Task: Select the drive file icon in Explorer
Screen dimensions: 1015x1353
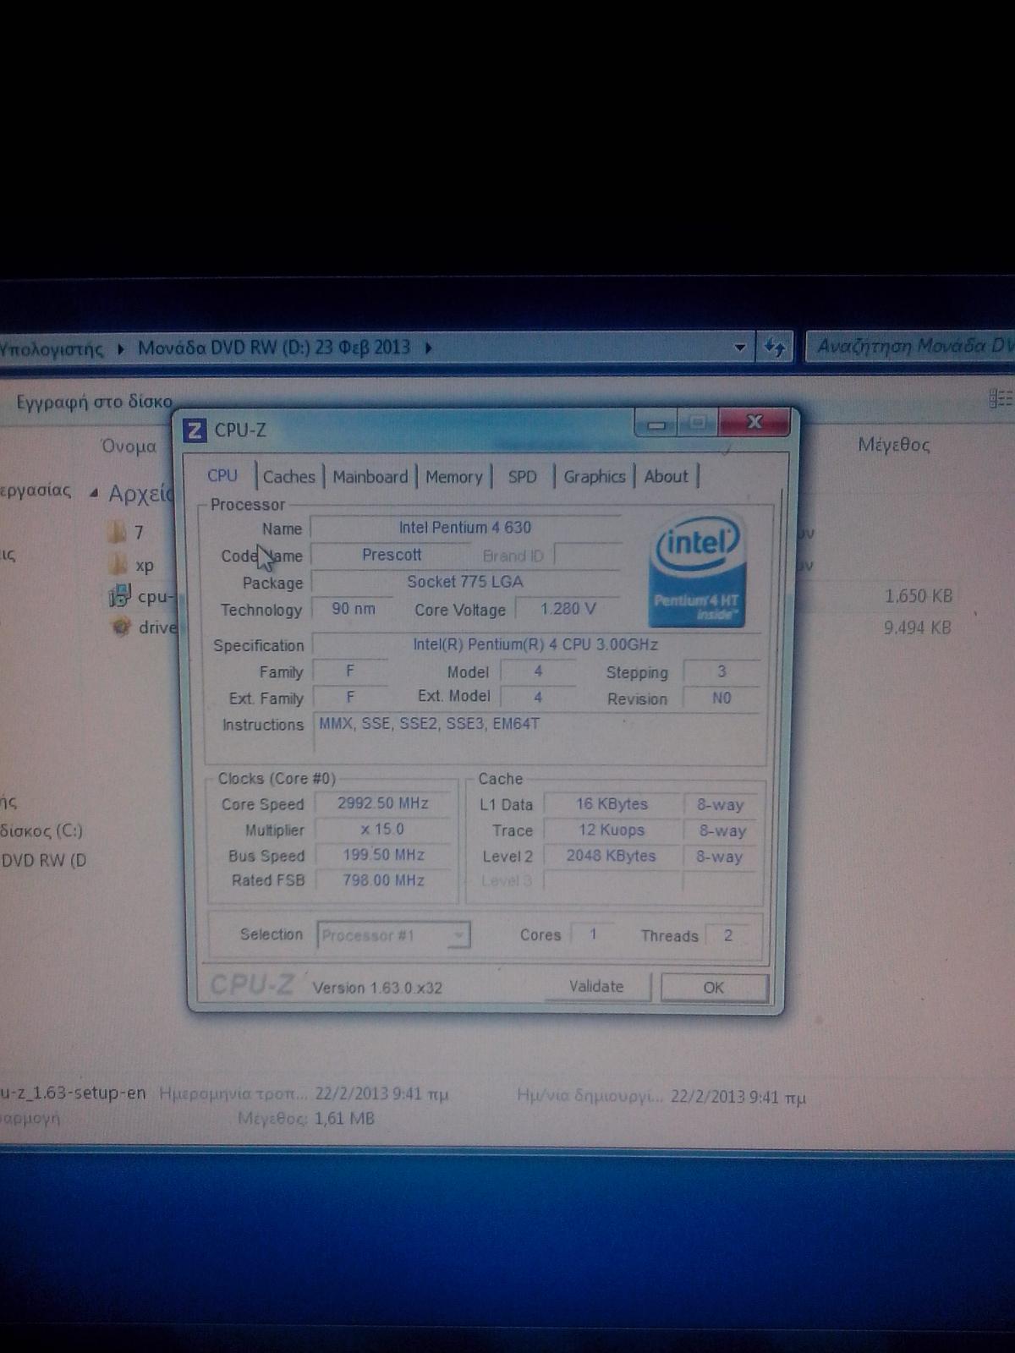Action: pos(122,627)
